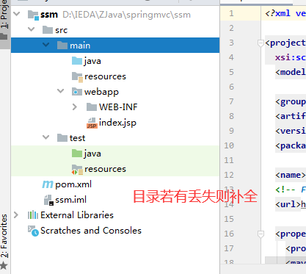The height and width of the screenshot is (274, 306).
Task: Expand the External Libraries node
Action: click(x=16, y=215)
